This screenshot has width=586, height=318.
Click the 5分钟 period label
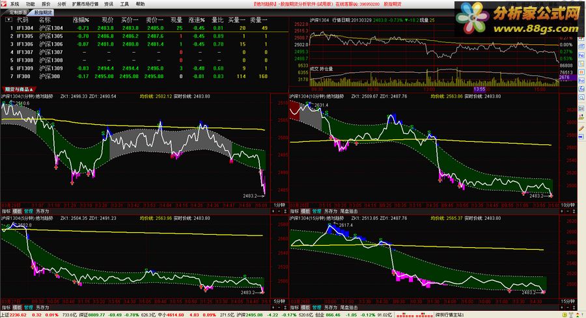pyautogui.click(x=279, y=301)
